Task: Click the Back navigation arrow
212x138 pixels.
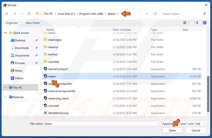Action: point(7,14)
